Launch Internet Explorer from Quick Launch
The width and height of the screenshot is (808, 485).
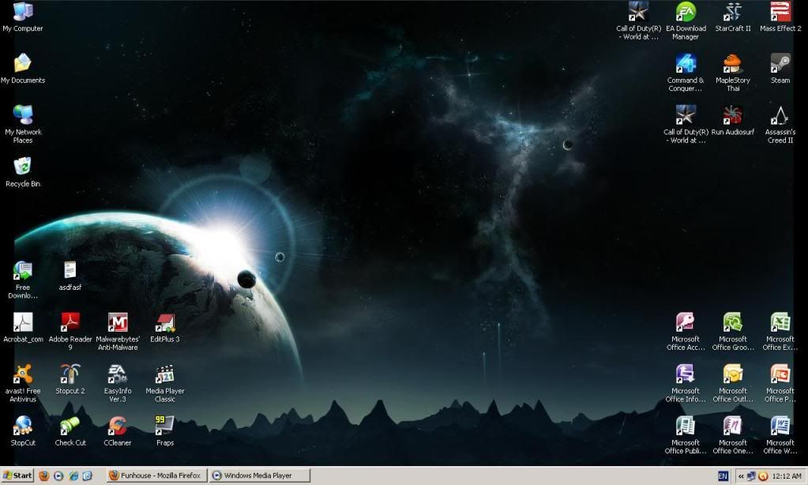73,476
